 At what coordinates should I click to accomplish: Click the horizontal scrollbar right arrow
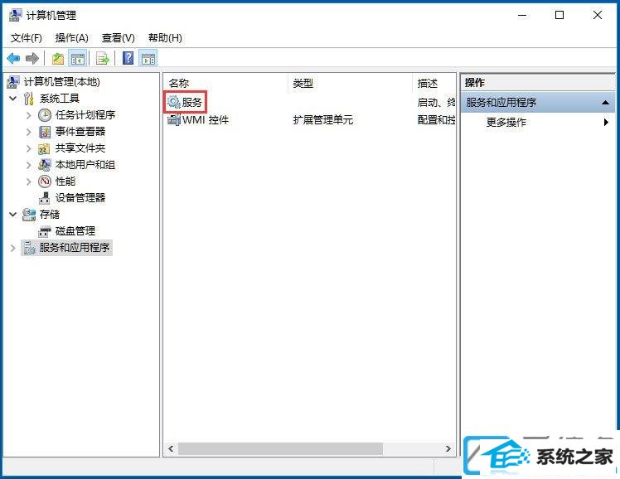coord(448,448)
